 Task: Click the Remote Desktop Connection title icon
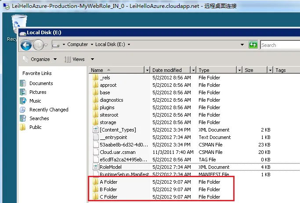coord(6,6)
